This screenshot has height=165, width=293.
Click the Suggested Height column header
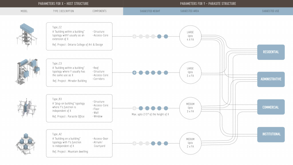pos(150,11)
